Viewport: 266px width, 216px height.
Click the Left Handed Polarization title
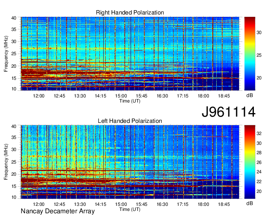130,121
